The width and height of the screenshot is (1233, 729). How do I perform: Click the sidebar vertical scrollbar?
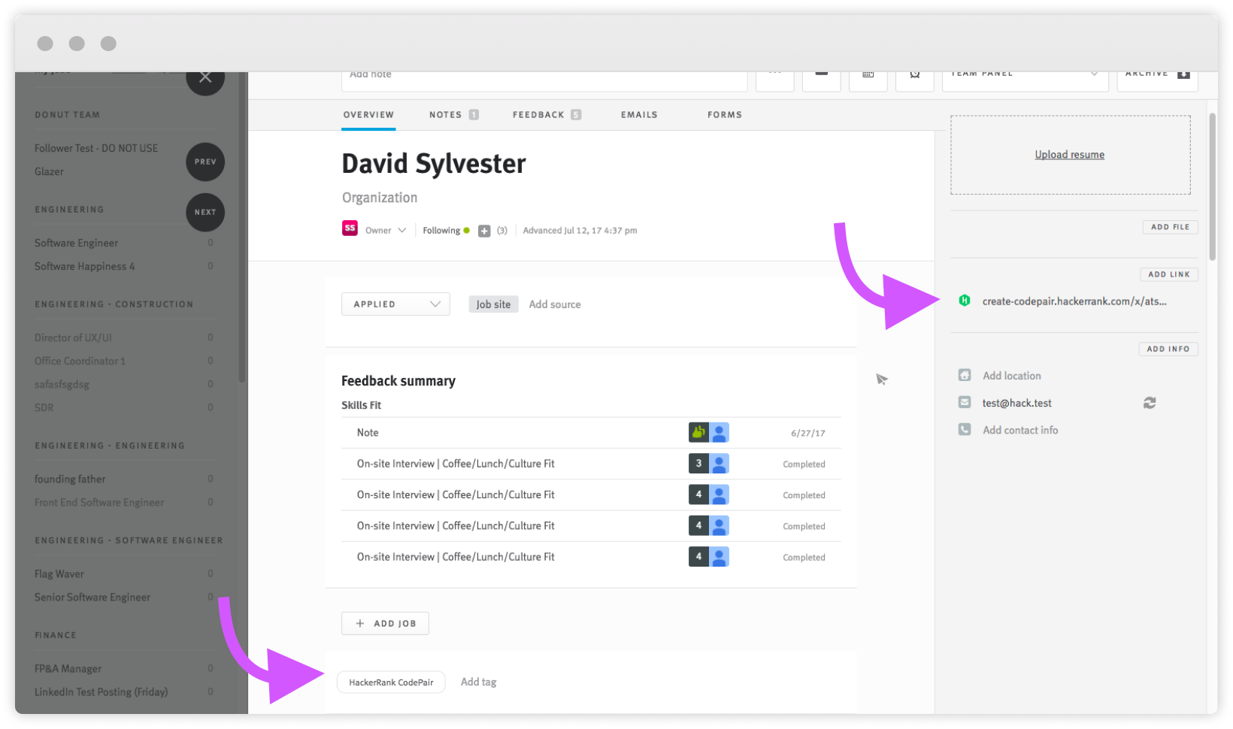pyautogui.click(x=242, y=228)
